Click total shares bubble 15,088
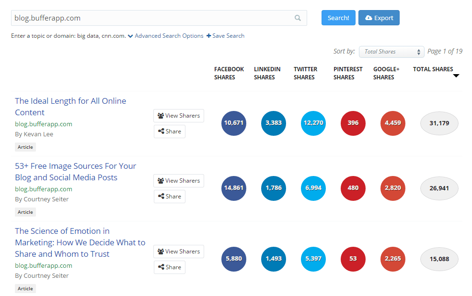 tap(439, 259)
